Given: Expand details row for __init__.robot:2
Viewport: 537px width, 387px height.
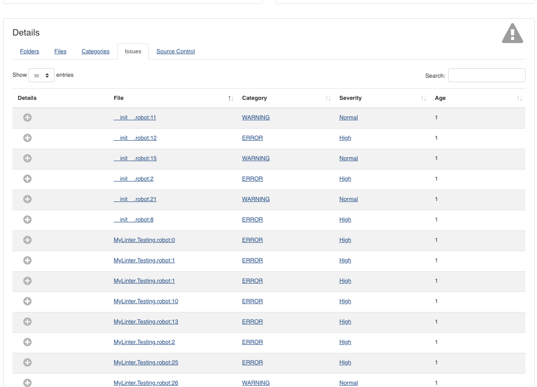Looking at the screenshot, I should [x=27, y=178].
